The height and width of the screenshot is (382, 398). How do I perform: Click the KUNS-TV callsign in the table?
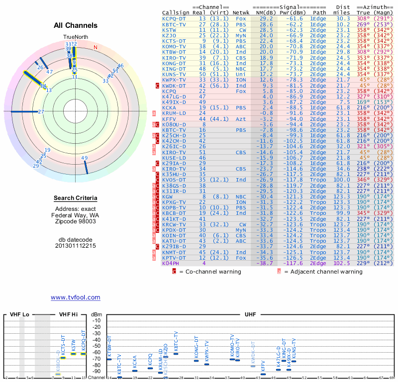coord(174,74)
